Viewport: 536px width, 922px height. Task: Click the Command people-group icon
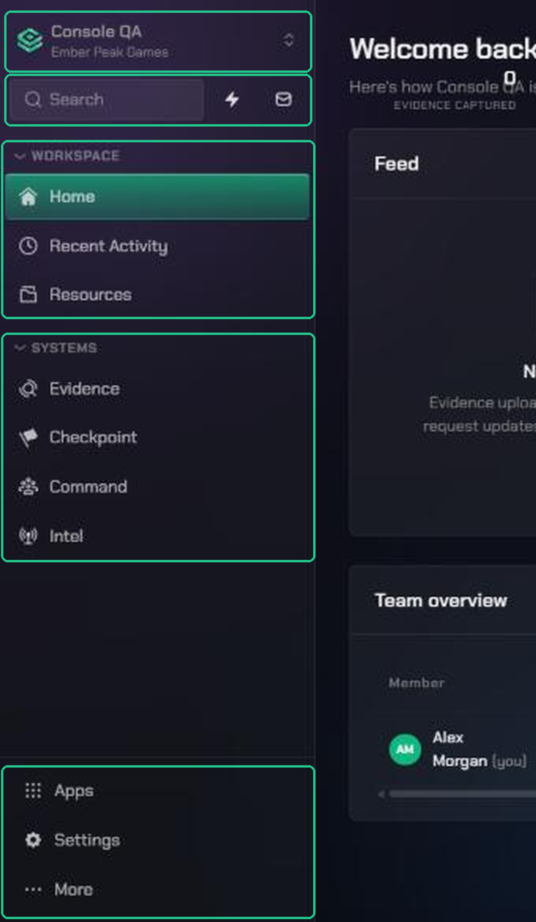[x=28, y=487]
